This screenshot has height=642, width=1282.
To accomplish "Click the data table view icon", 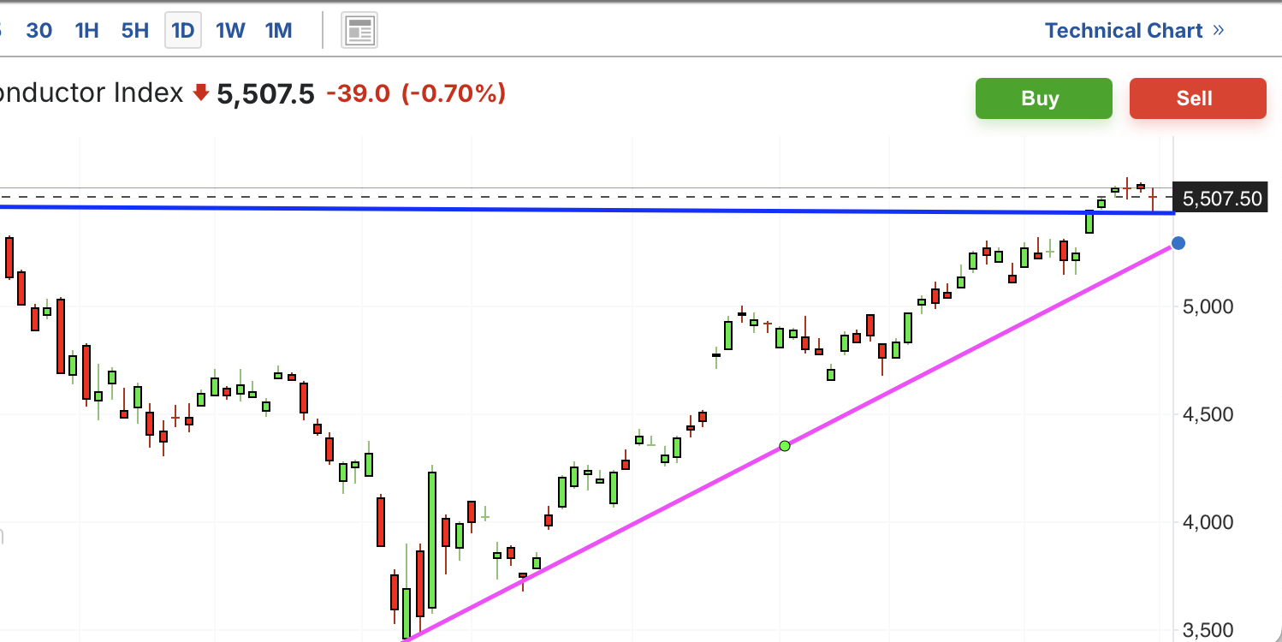I will tap(359, 32).
